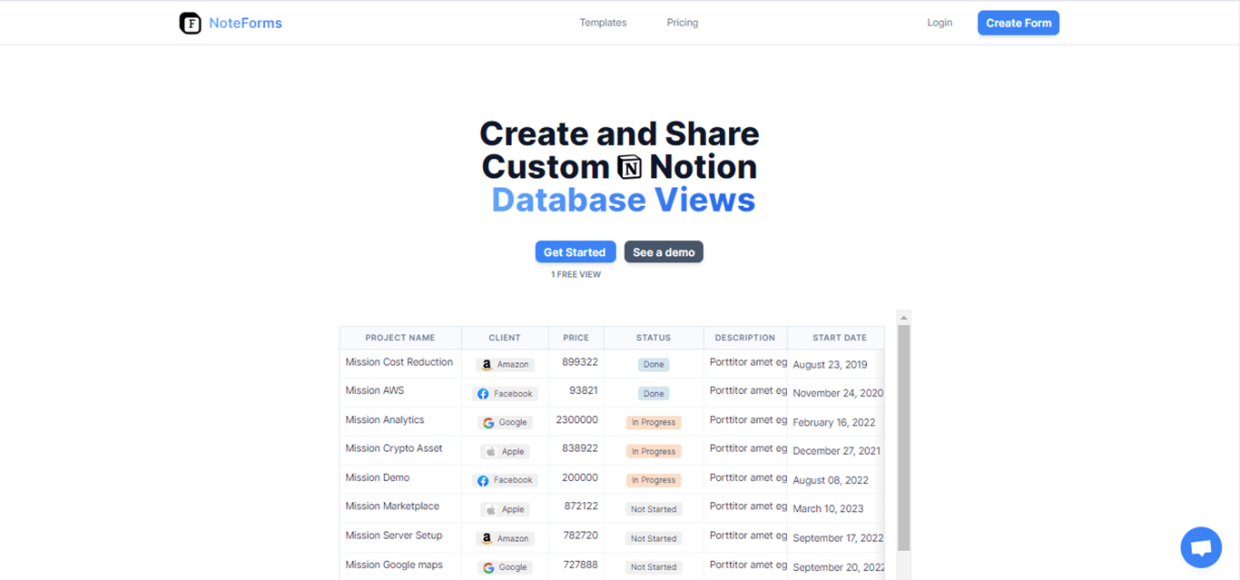
Task: Click In Progress tag for Mission Demo
Action: (x=654, y=480)
